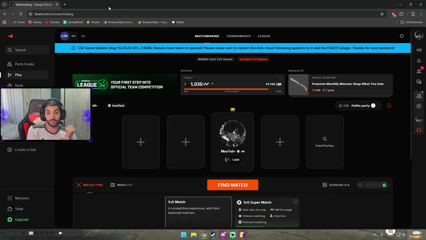The height and width of the screenshot is (240, 426).
Task: Open the anti-cheat shield icon
Action: (x=402, y=36)
